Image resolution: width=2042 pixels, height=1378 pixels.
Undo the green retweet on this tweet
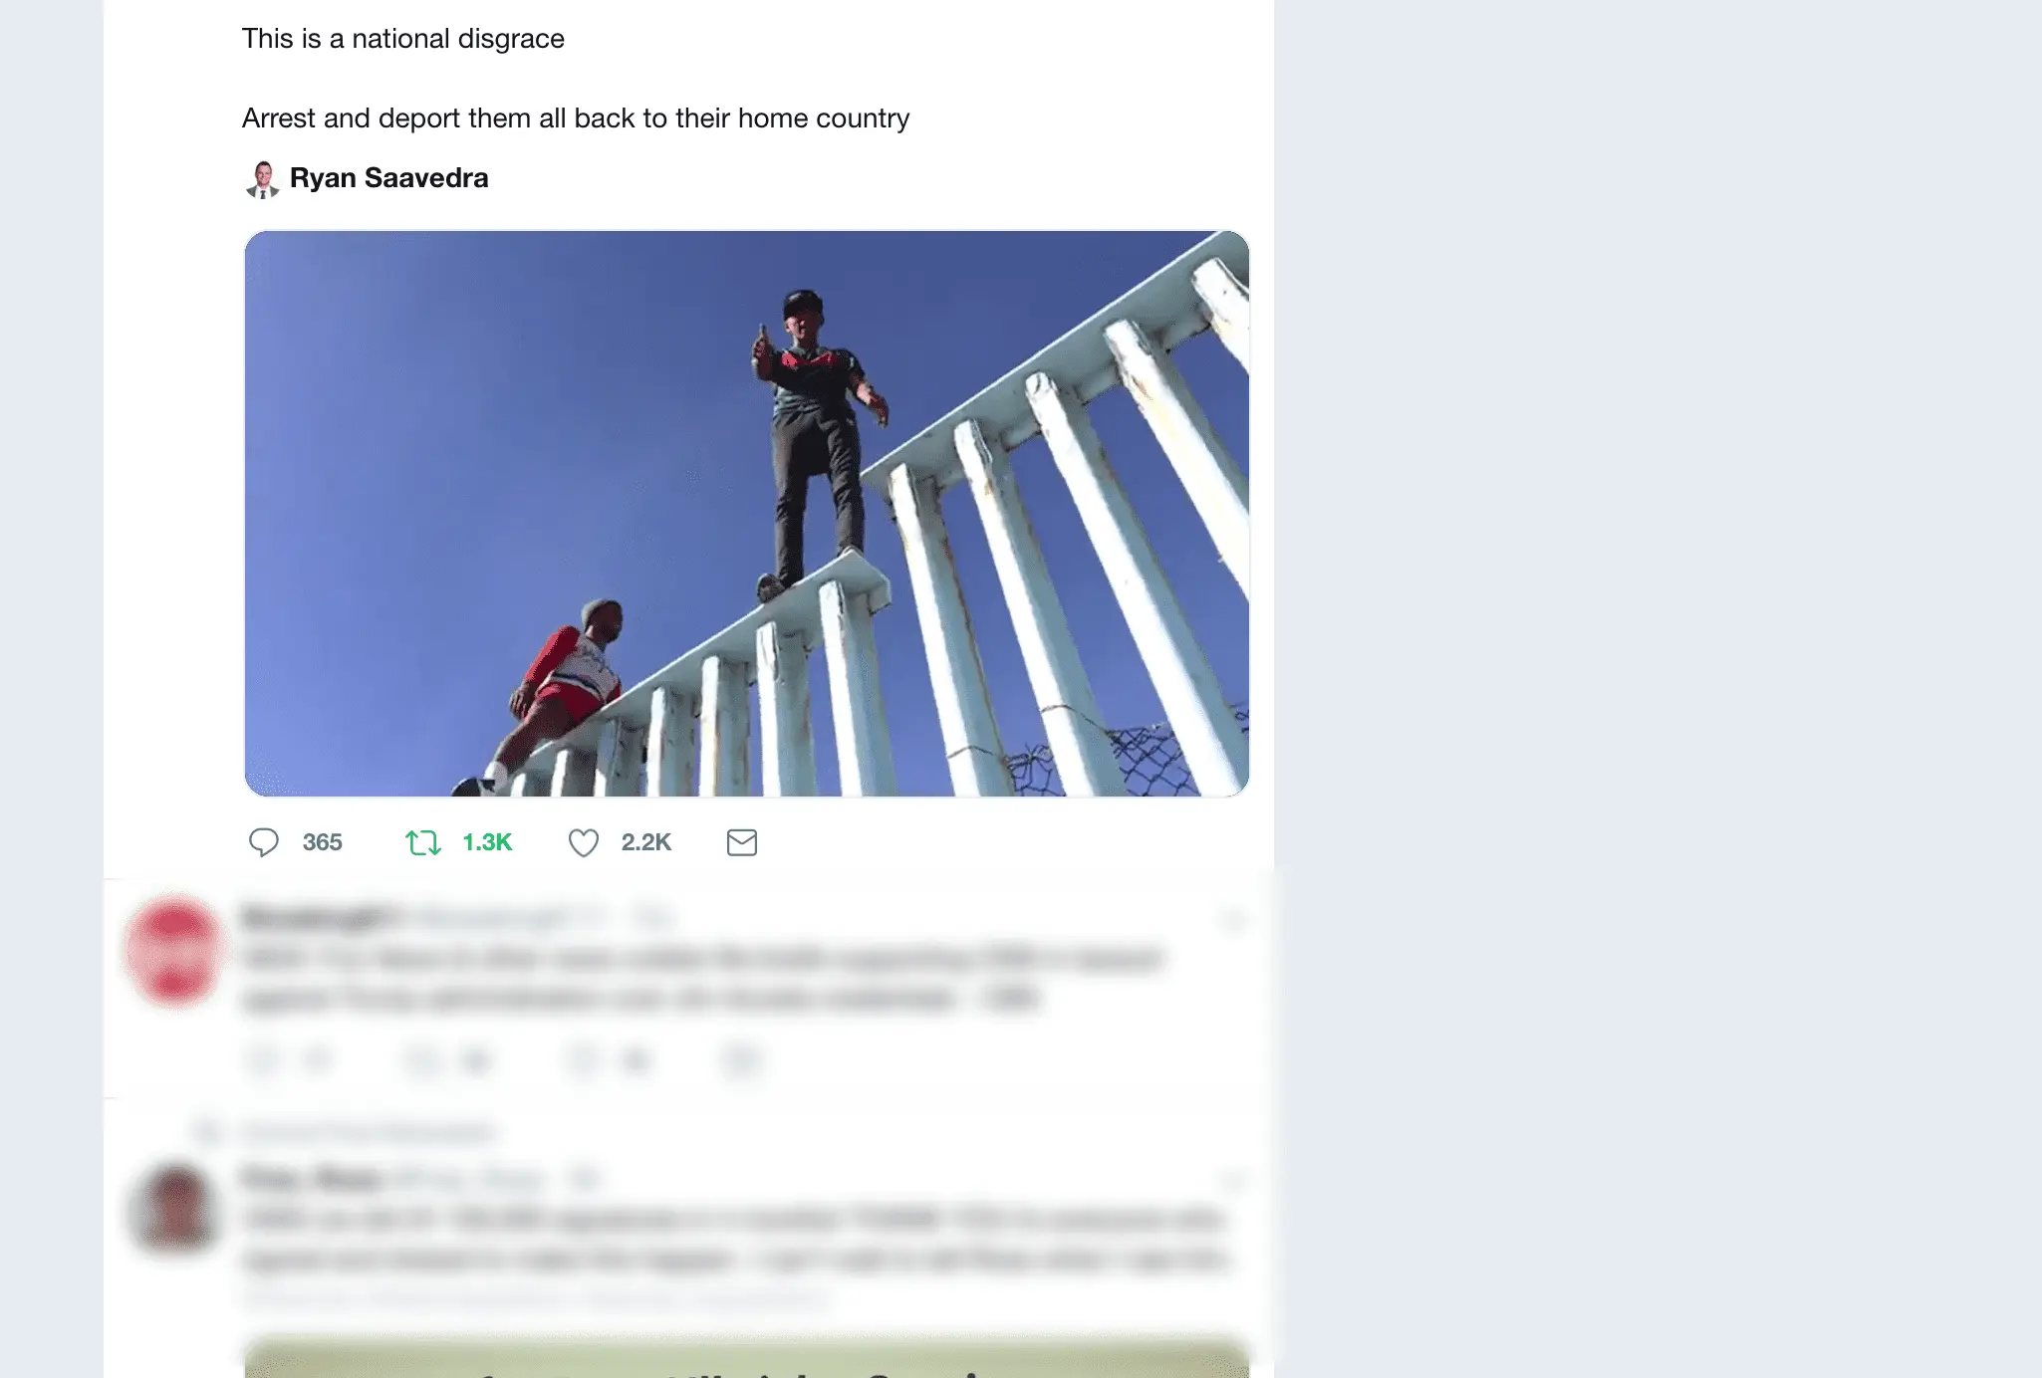click(423, 842)
